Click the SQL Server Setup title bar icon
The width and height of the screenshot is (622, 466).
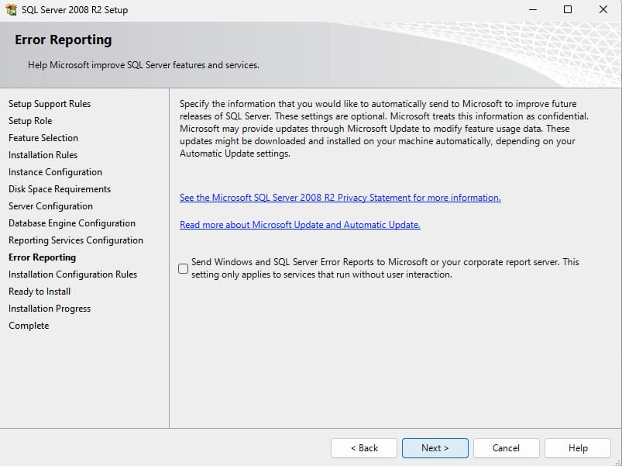11,10
